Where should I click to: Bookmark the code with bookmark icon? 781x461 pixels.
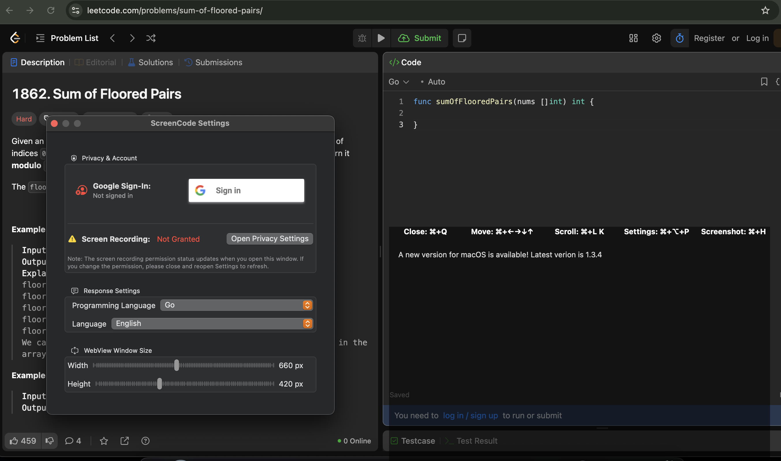[764, 82]
